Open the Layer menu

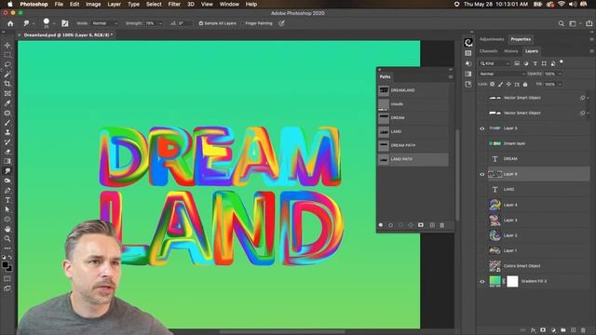pyautogui.click(x=114, y=4)
